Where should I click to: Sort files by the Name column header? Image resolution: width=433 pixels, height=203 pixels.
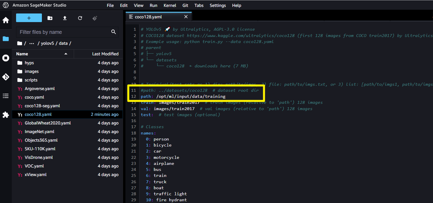[43, 54]
